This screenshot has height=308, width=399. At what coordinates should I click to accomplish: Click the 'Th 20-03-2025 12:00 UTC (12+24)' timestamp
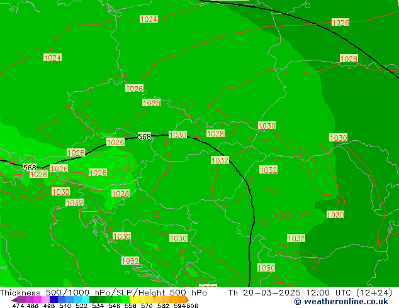(310, 293)
